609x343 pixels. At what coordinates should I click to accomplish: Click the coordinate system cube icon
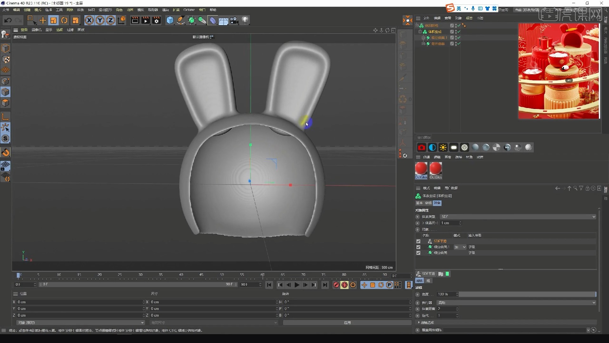(x=122, y=21)
